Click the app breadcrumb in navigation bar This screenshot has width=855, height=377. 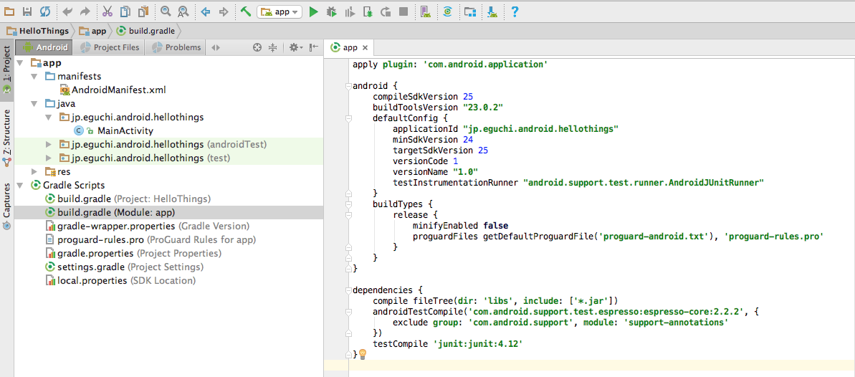(92, 31)
